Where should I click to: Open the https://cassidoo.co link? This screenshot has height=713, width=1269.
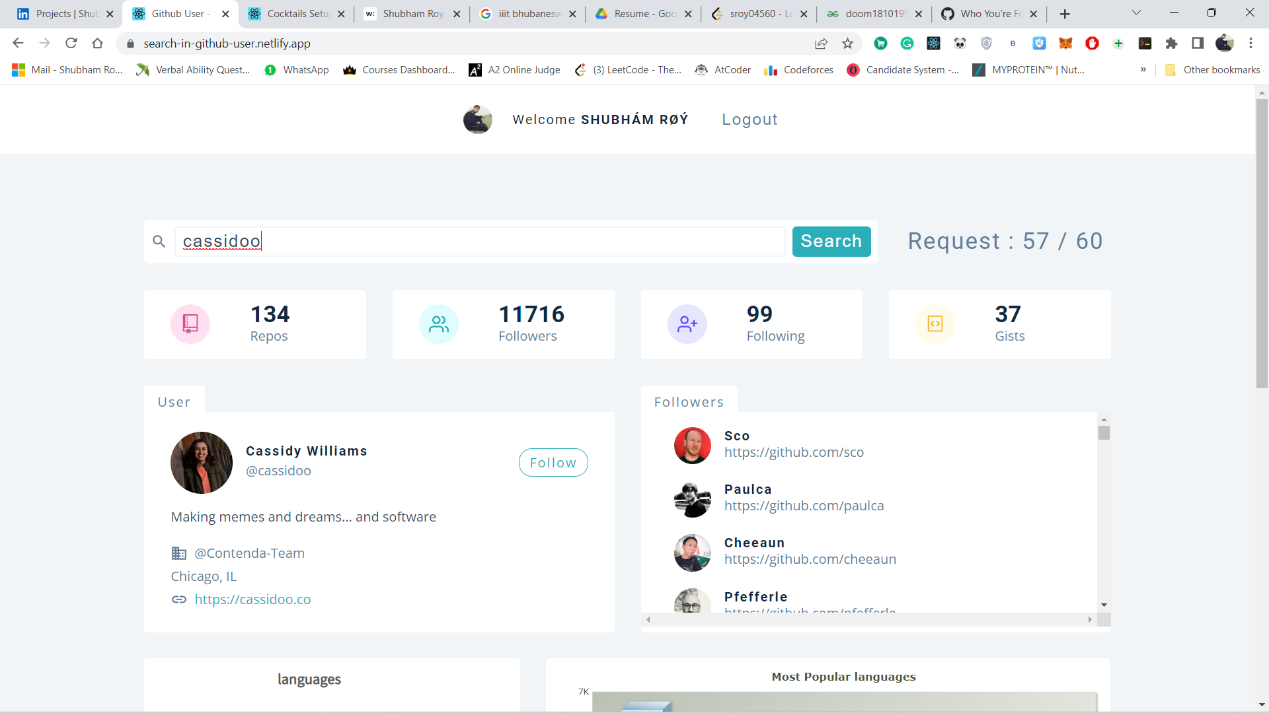point(252,599)
